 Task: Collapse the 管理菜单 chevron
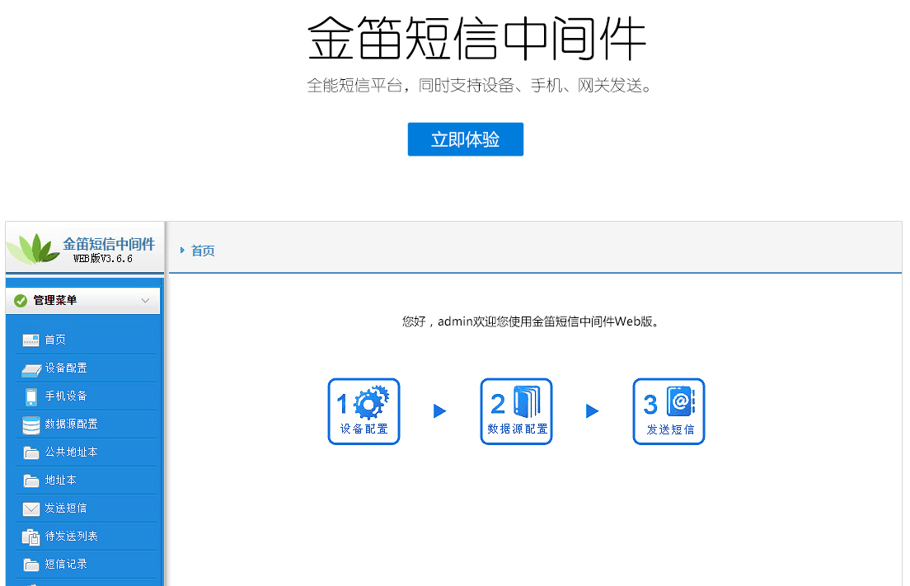tap(145, 300)
